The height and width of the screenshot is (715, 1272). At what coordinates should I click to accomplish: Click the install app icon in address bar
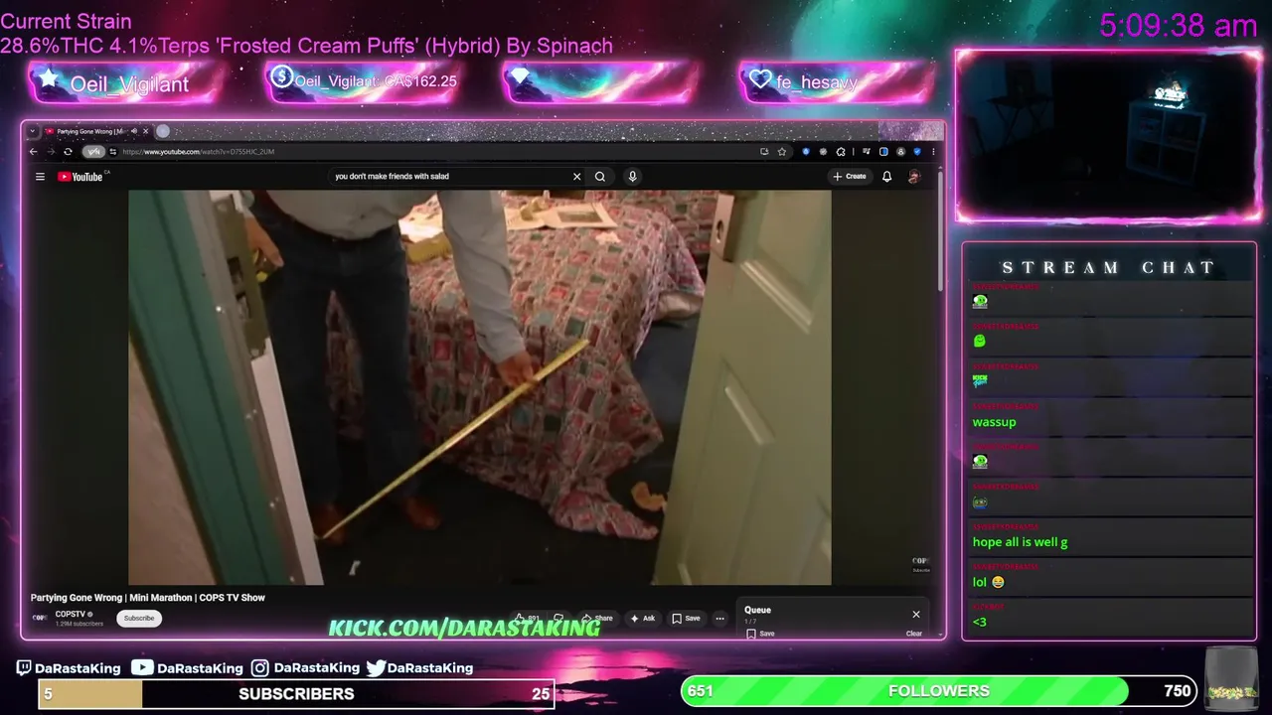[764, 152]
